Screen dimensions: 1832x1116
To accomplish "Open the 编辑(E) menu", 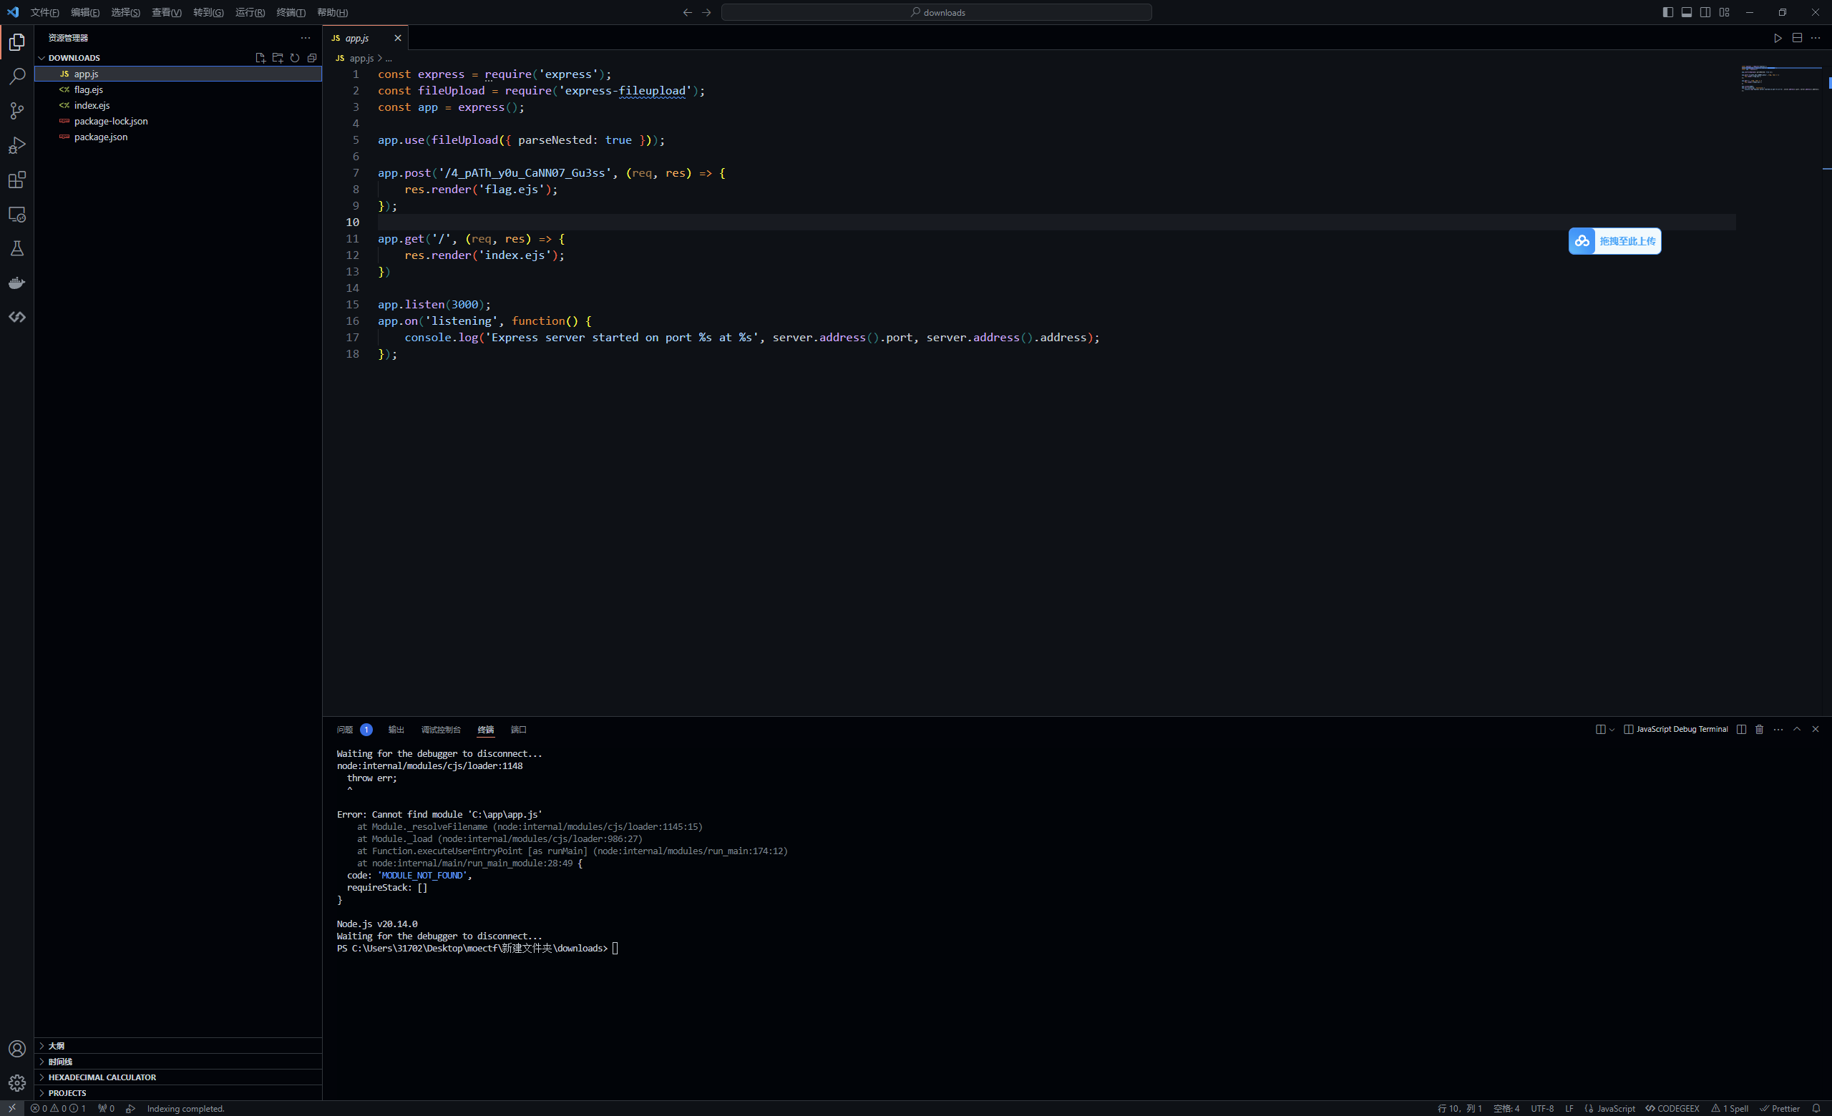I will tap(84, 13).
